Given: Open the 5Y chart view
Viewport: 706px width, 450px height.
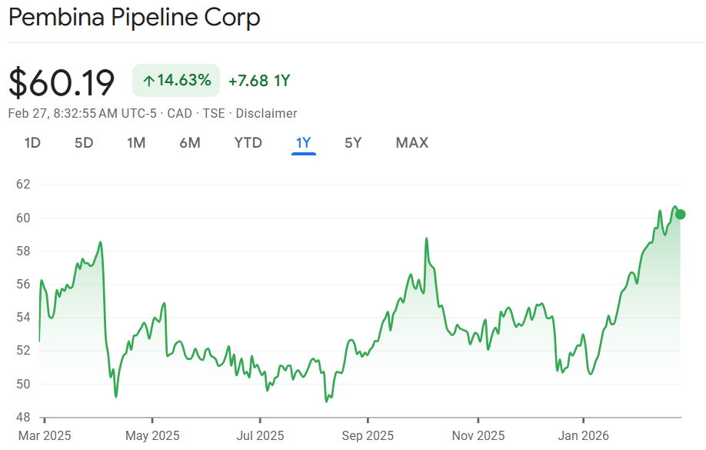Looking at the screenshot, I should coord(353,142).
